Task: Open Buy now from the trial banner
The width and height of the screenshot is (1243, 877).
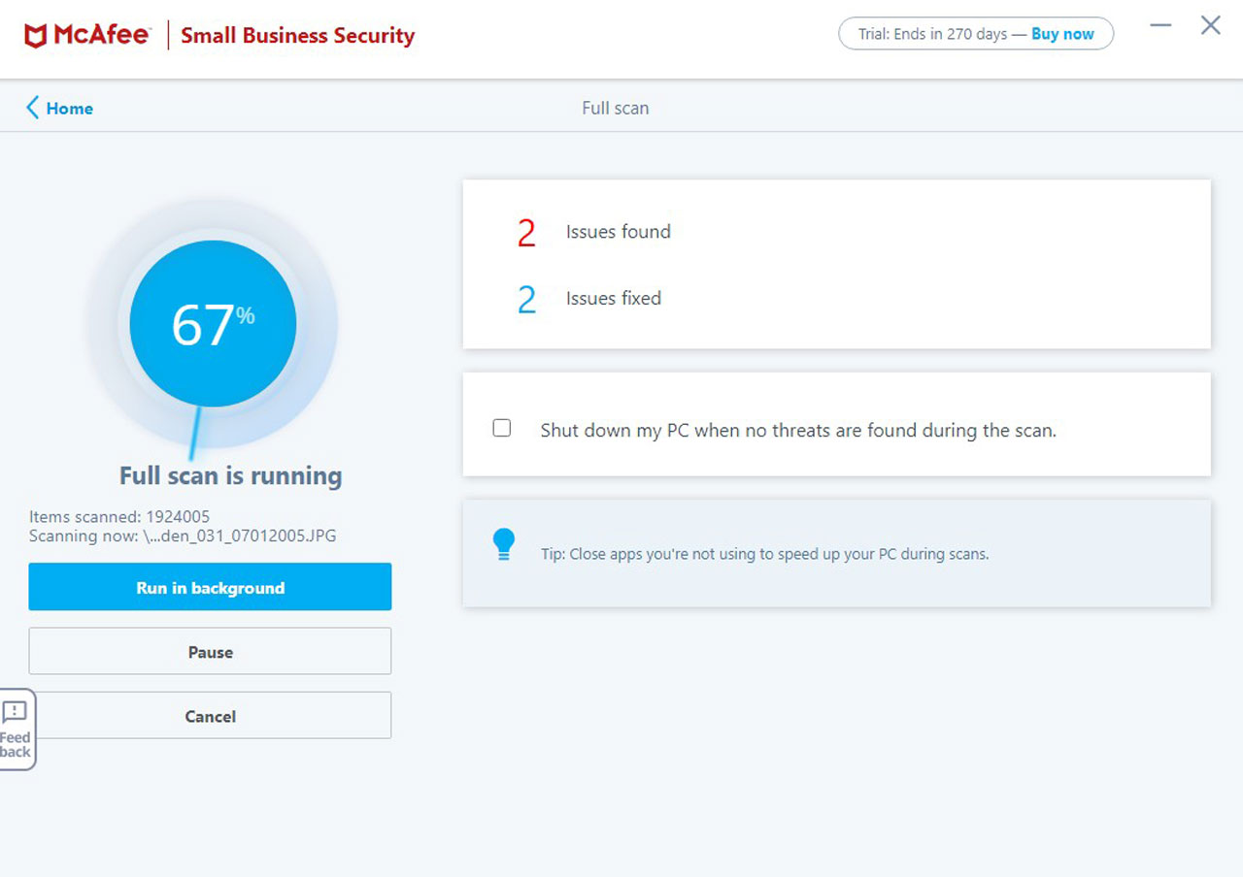Action: point(1061,33)
